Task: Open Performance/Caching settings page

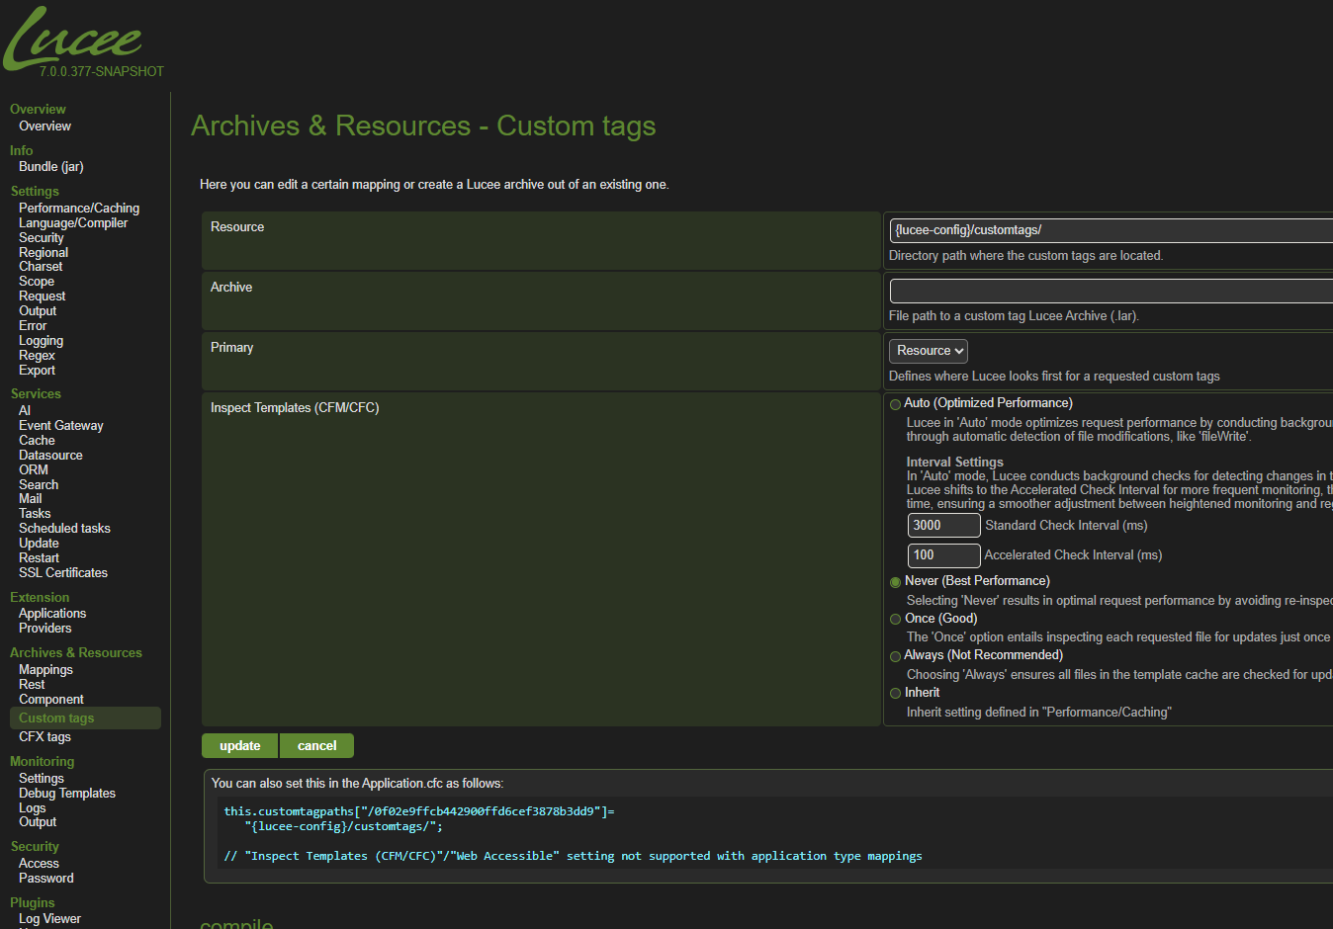Action: click(x=79, y=209)
